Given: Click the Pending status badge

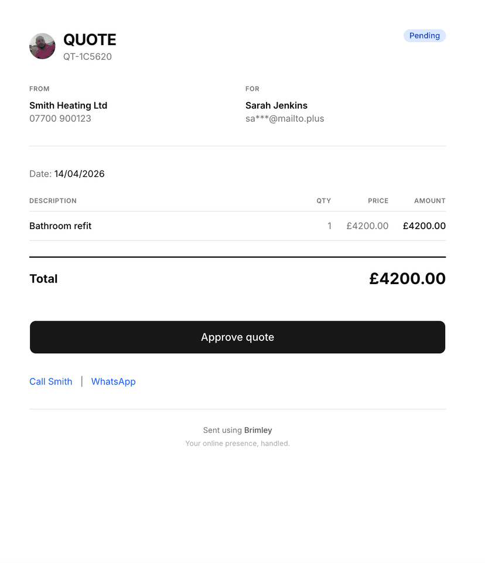Looking at the screenshot, I should pos(424,36).
